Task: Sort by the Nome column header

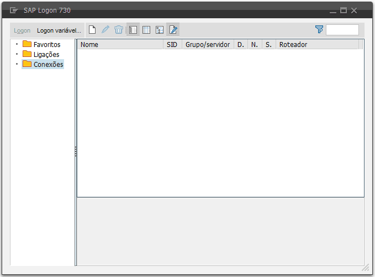Action: [120, 45]
